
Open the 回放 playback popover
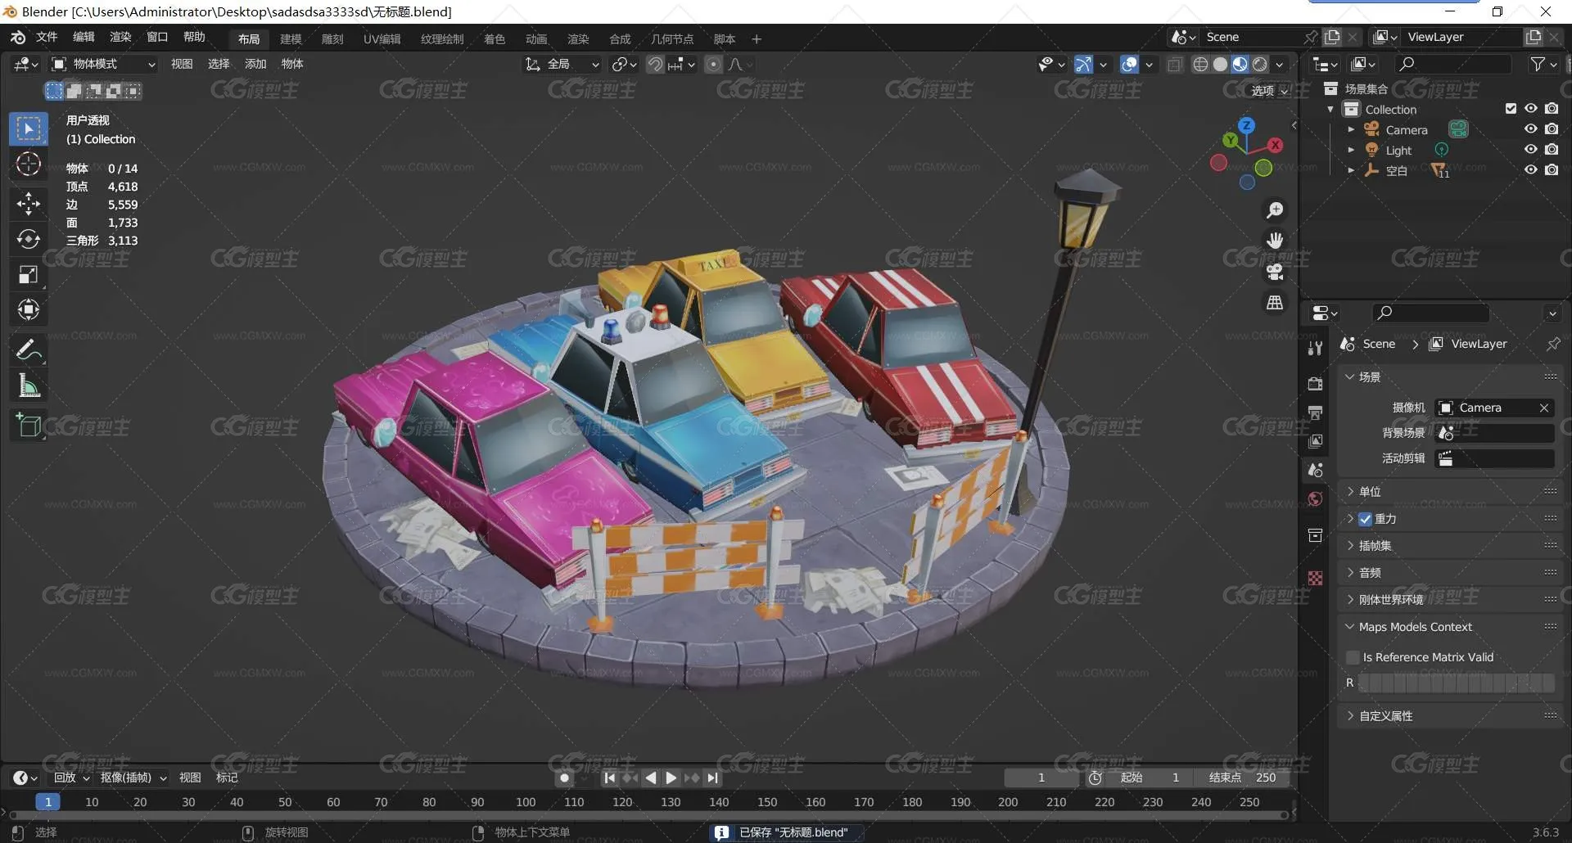click(71, 778)
